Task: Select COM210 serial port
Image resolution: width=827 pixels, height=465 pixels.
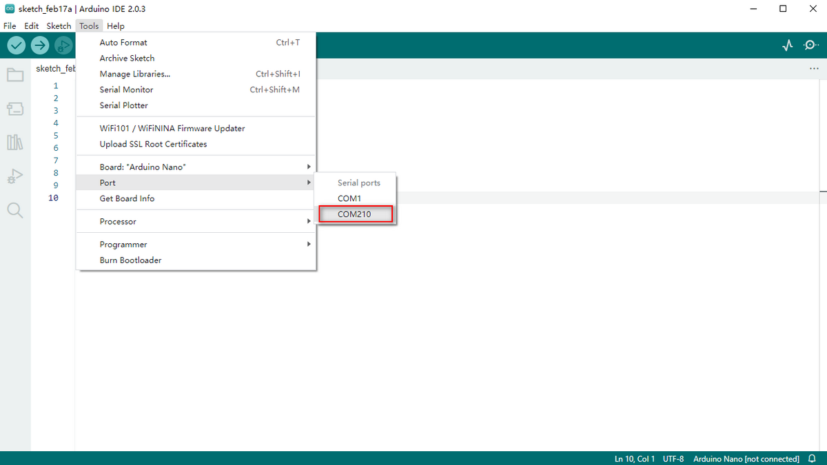Action: tap(356, 214)
